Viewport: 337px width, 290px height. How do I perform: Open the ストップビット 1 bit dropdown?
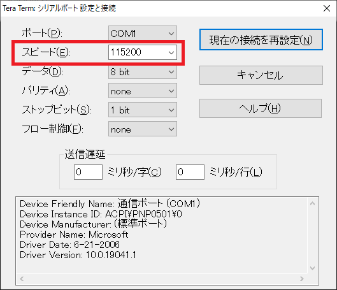coord(143,110)
